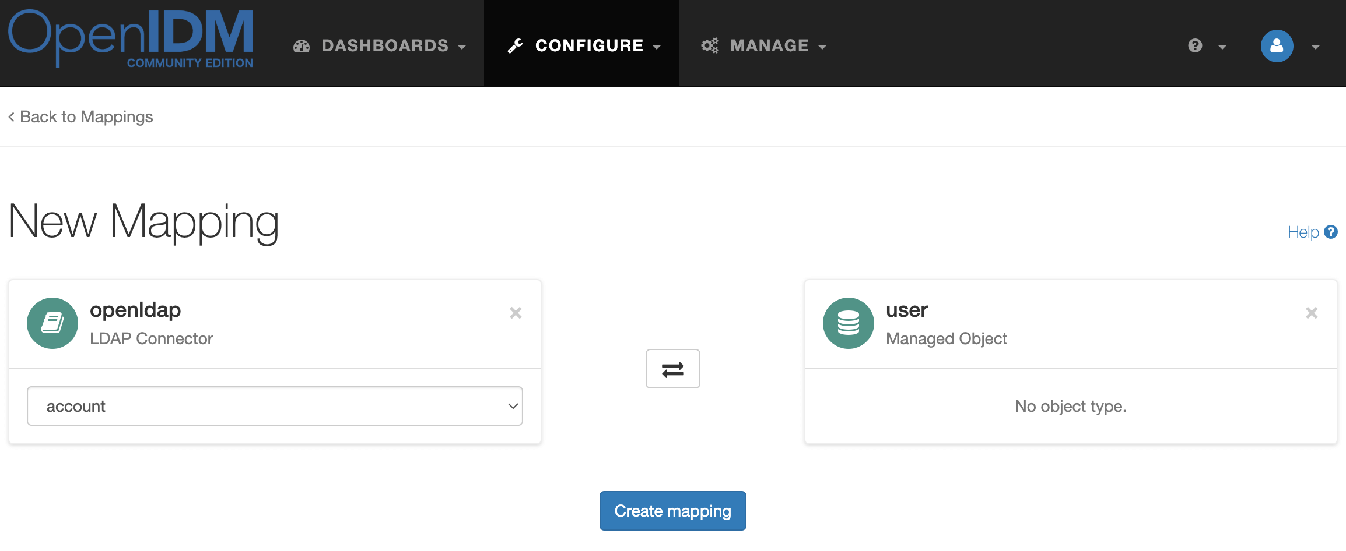Remove the openldap source
The image size is (1346, 551).
[x=516, y=313]
